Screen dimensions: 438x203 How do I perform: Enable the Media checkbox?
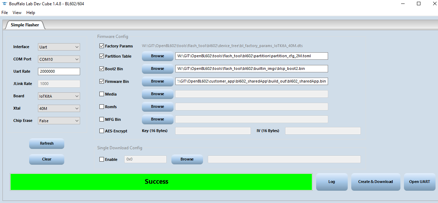[x=102, y=94]
